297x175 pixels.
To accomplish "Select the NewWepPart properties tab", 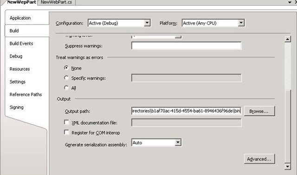I will click(21, 2).
